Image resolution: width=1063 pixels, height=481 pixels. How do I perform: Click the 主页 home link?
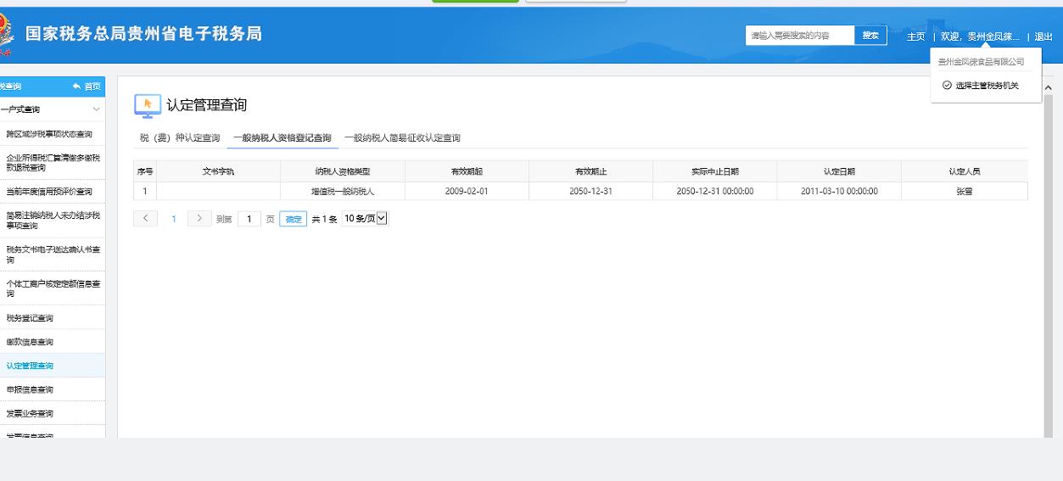pyautogui.click(x=916, y=36)
